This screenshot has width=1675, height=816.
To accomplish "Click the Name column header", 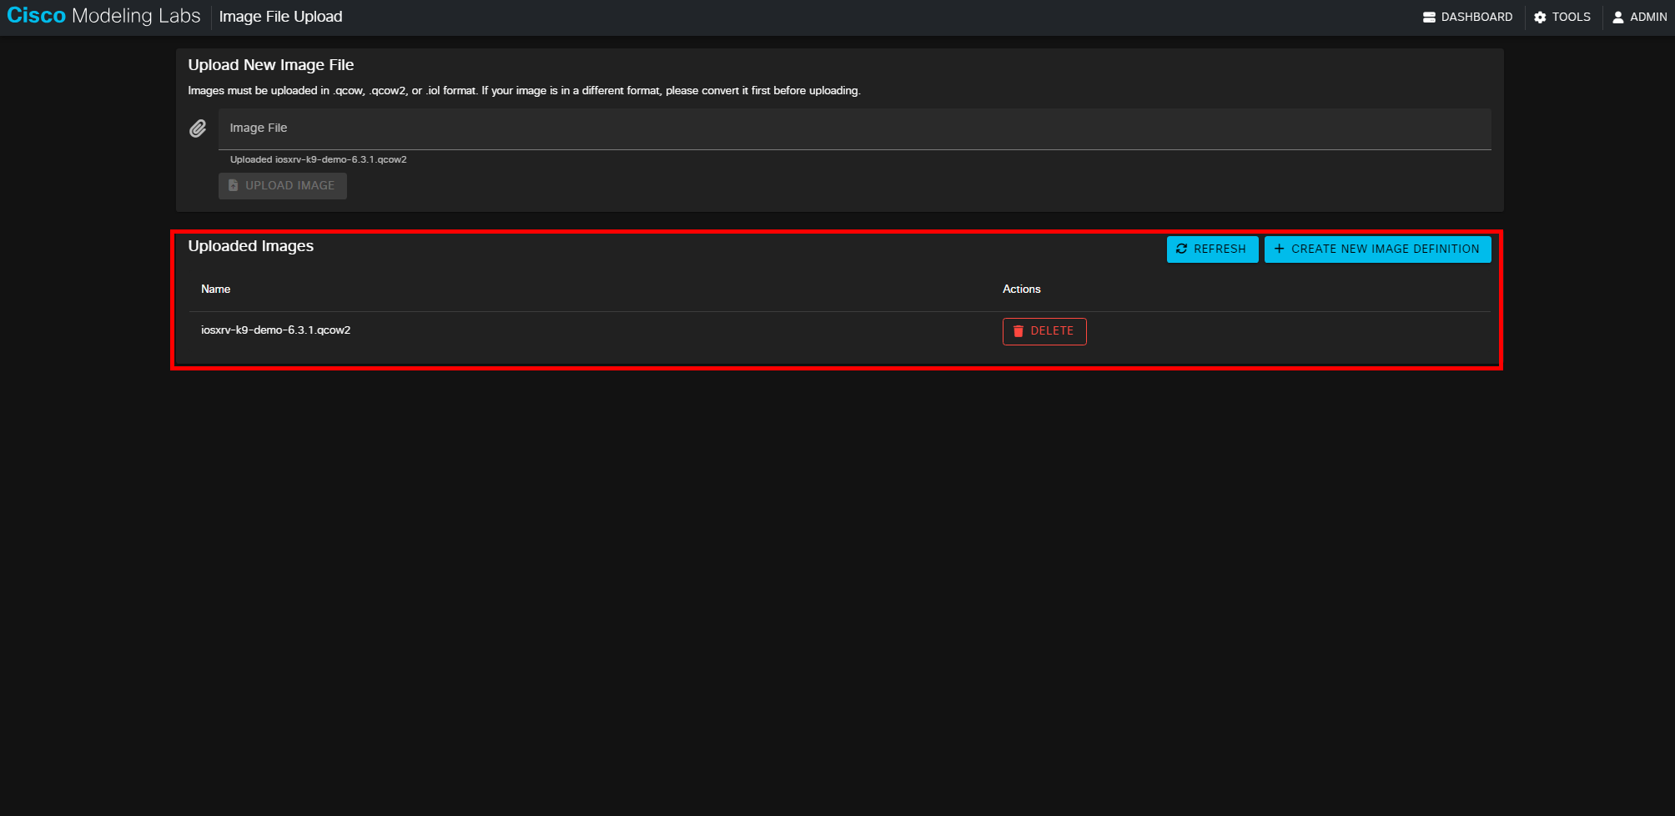I will tap(215, 289).
